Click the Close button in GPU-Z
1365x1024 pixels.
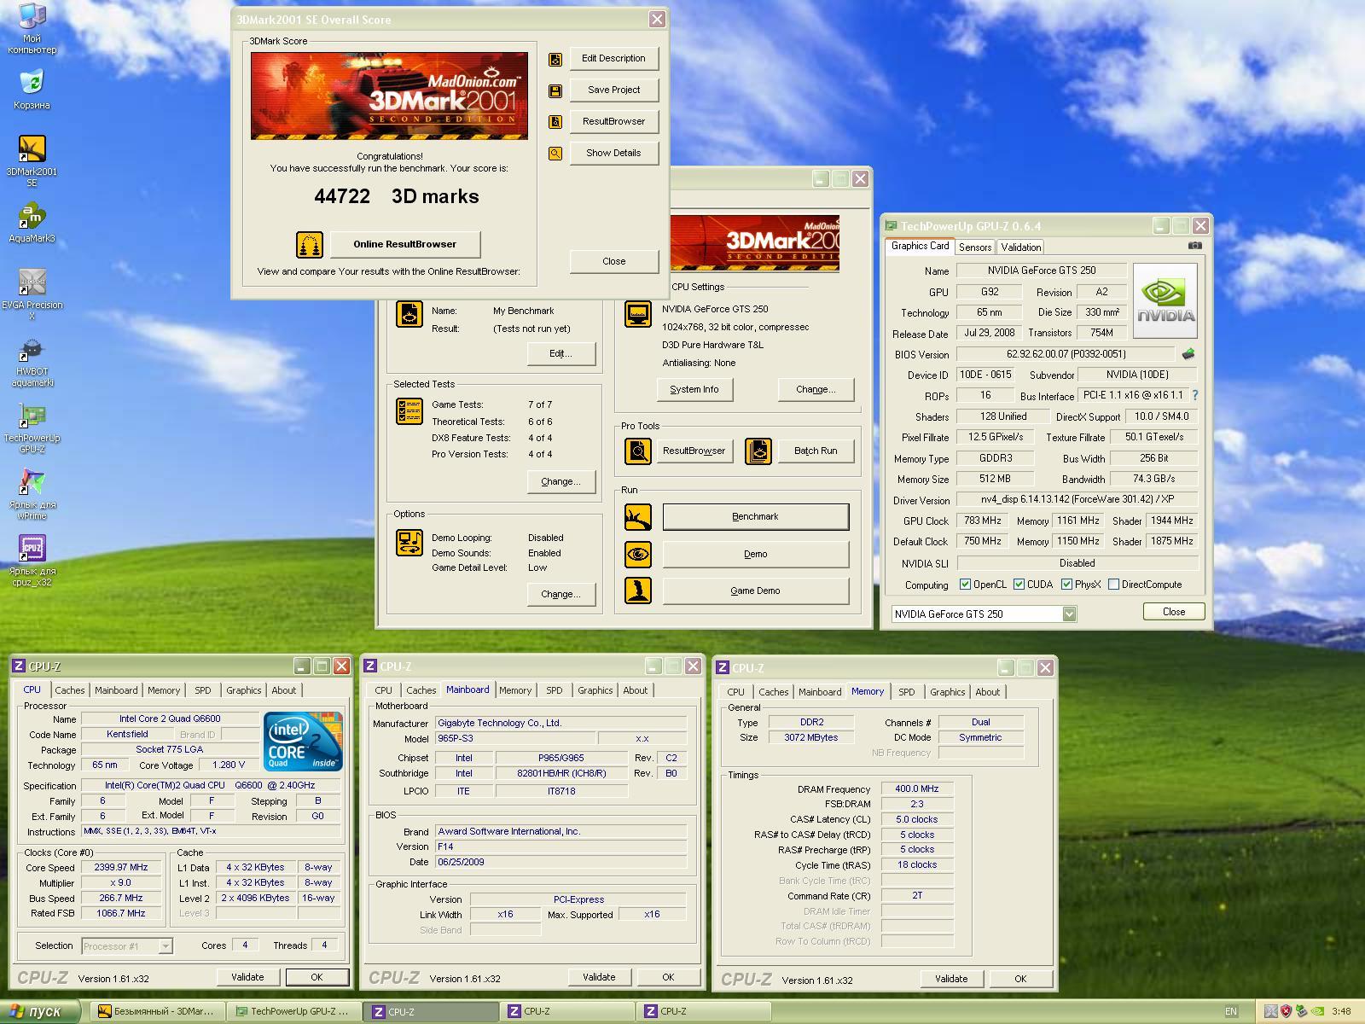click(1173, 611)
